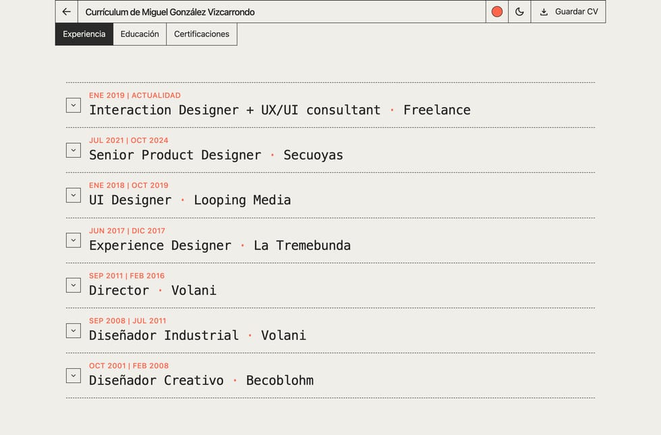Click the title 'Currículum de Miguel González Vizcarrondo'
Viewport: 661px width, 435px height.
(170, 12)
